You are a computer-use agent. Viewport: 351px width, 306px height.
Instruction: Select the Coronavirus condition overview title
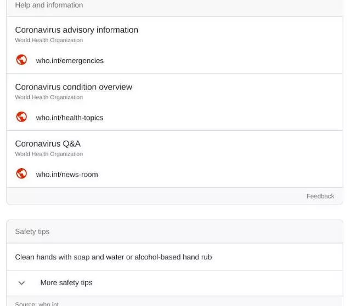click(x=73, y=87)
